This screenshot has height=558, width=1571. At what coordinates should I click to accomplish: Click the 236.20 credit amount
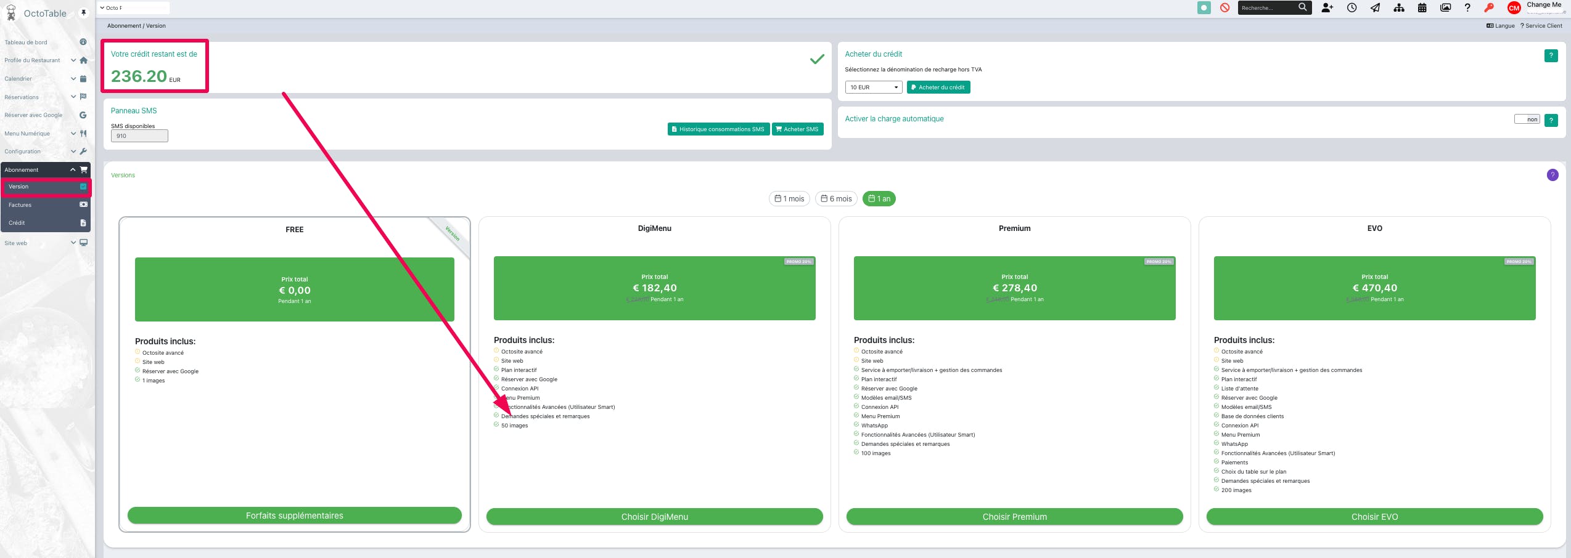(x=139, y=76)
